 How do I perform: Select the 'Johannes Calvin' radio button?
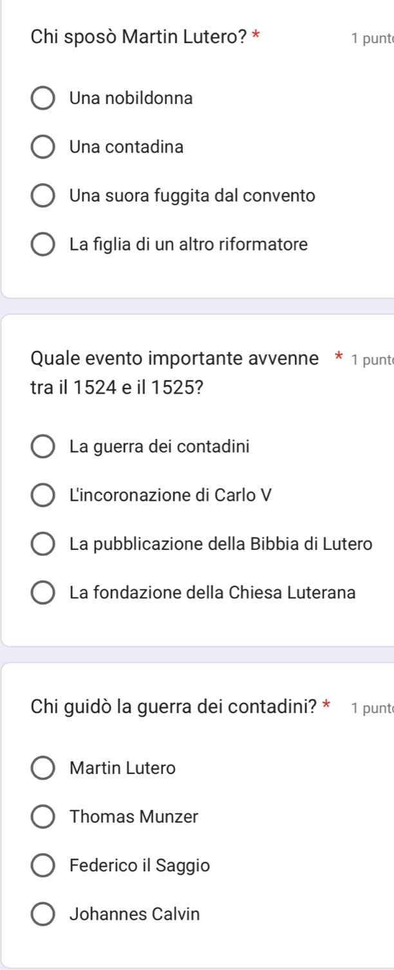[43, 914]
